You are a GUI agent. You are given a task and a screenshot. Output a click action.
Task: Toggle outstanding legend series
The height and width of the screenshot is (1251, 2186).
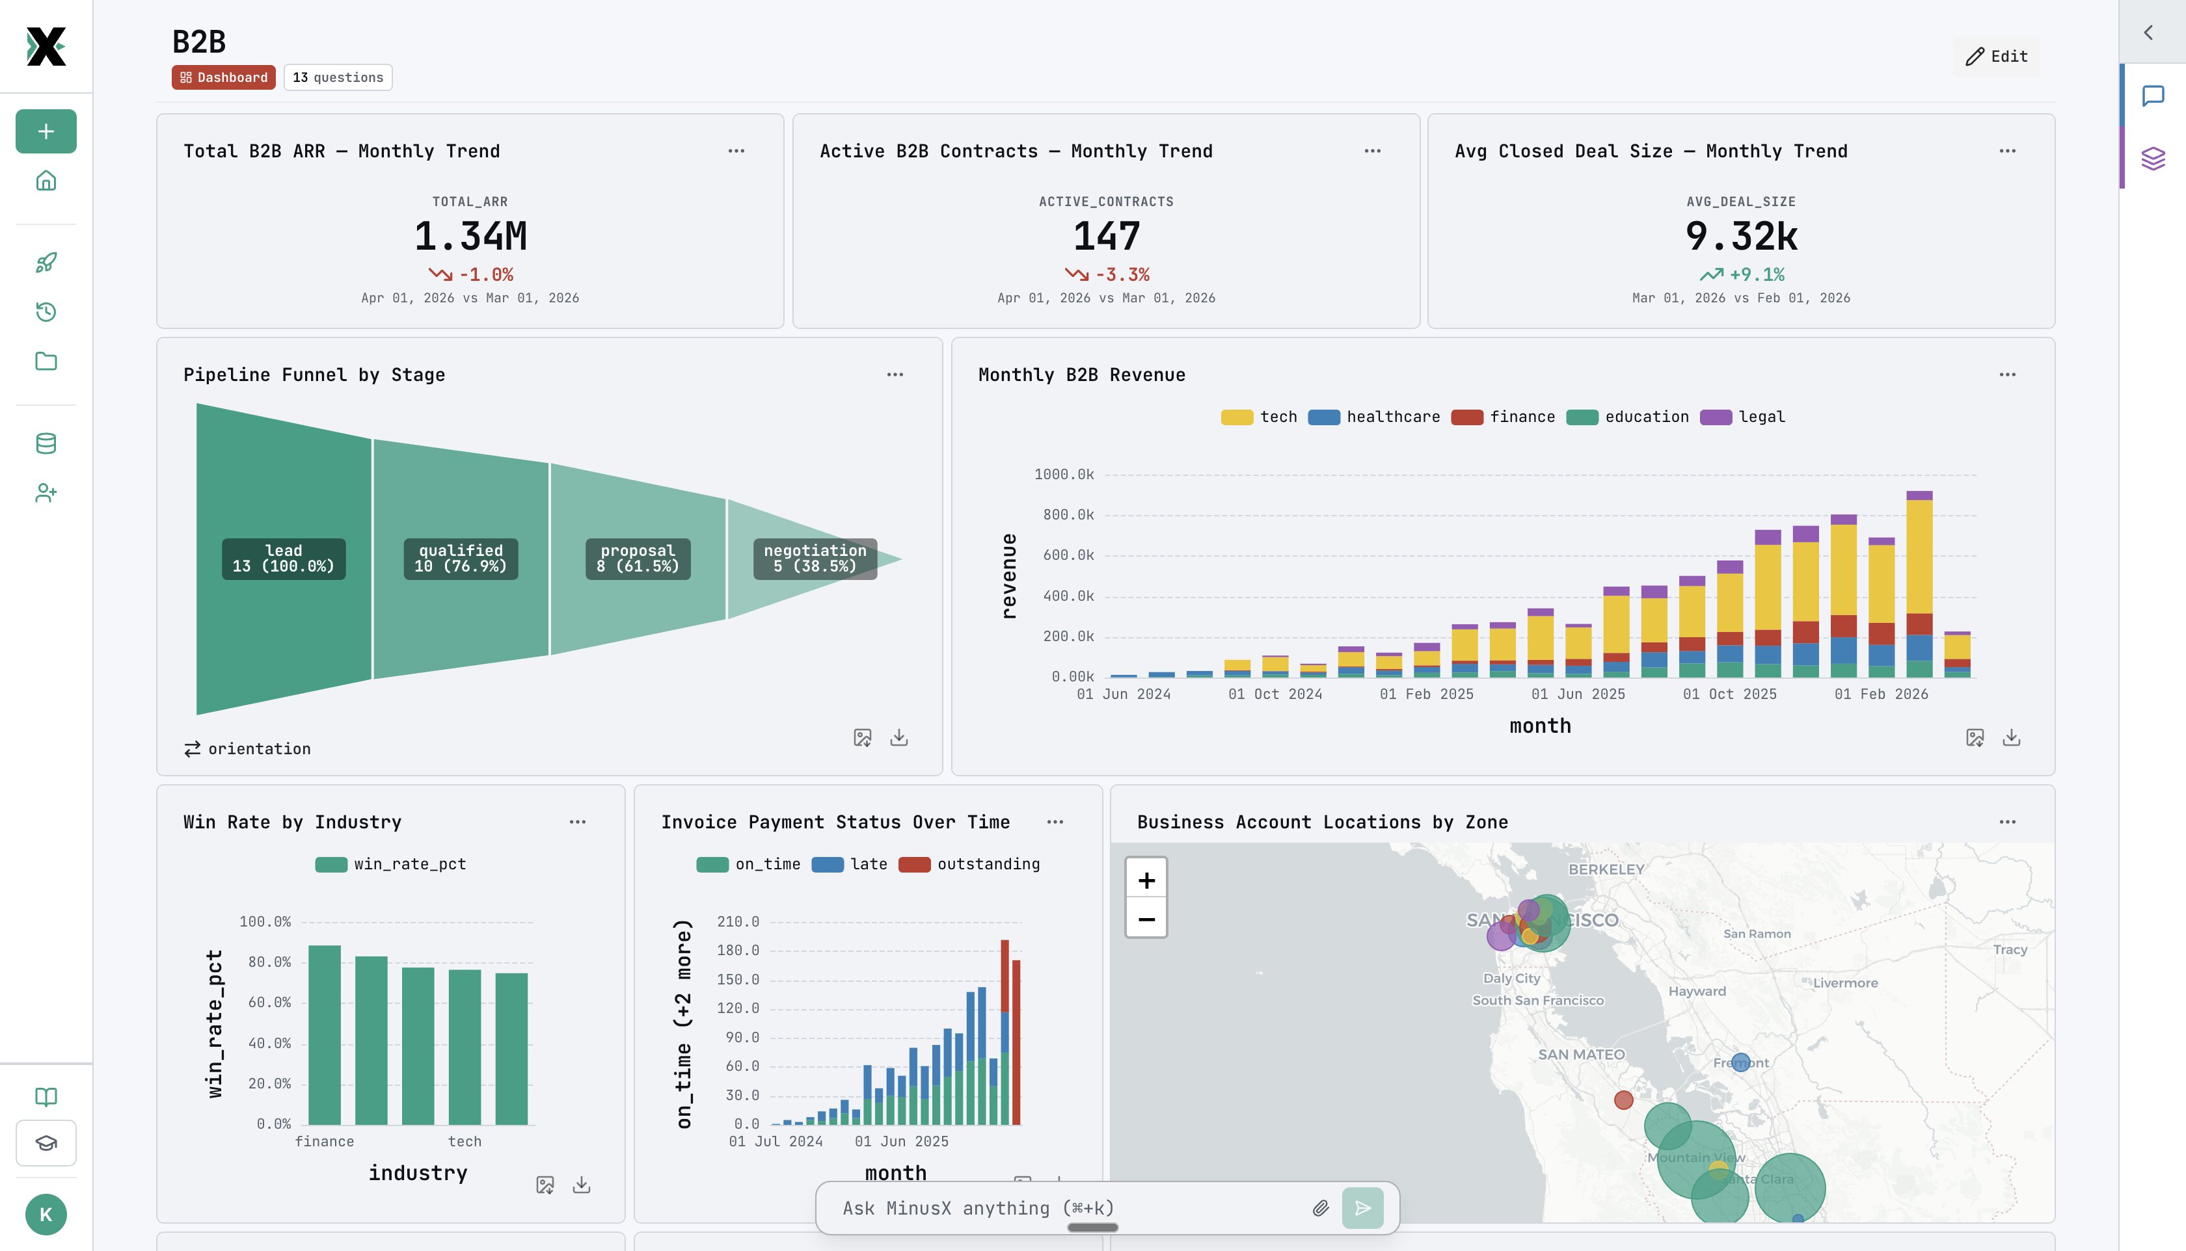(x=969, y=864)
